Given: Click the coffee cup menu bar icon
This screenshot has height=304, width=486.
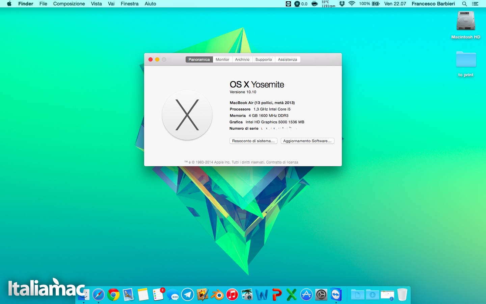Looking at the screenshot, I should (x=315, y=4).
